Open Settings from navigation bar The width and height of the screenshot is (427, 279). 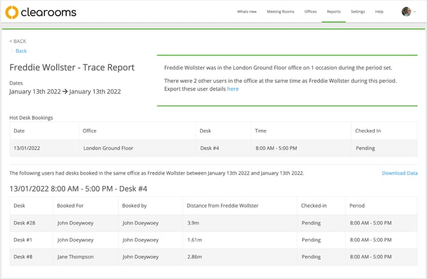coord(358,11)
